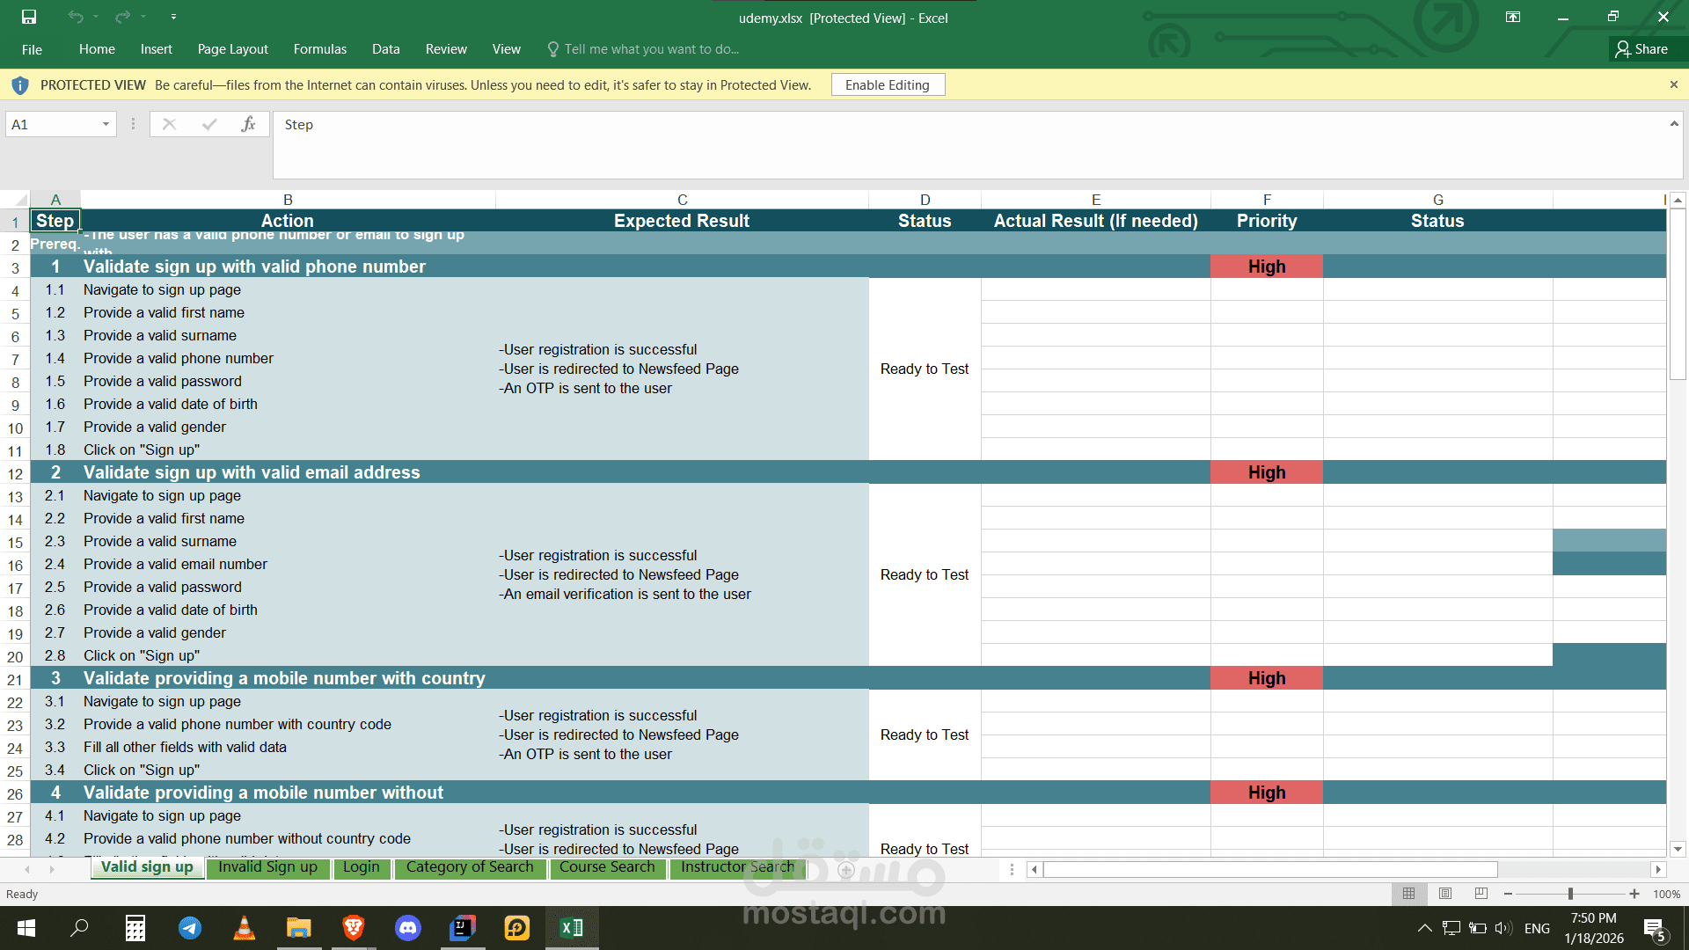1689x950 pixels.
Task: Open the Redo history dropdown arrow
Action: (x=143, y=17)
